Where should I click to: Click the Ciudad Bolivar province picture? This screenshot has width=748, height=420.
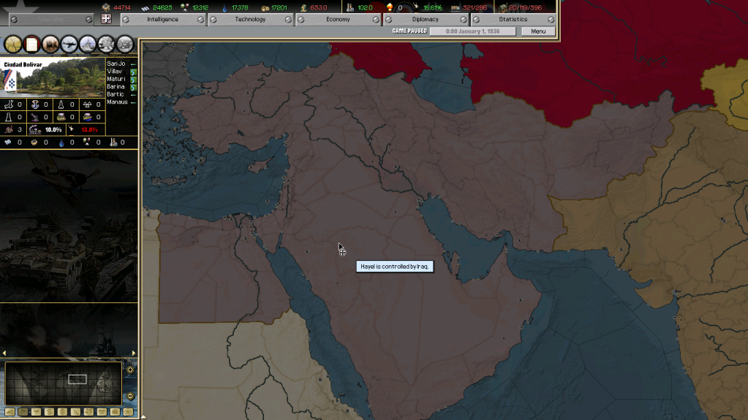(x=53, y=77)
